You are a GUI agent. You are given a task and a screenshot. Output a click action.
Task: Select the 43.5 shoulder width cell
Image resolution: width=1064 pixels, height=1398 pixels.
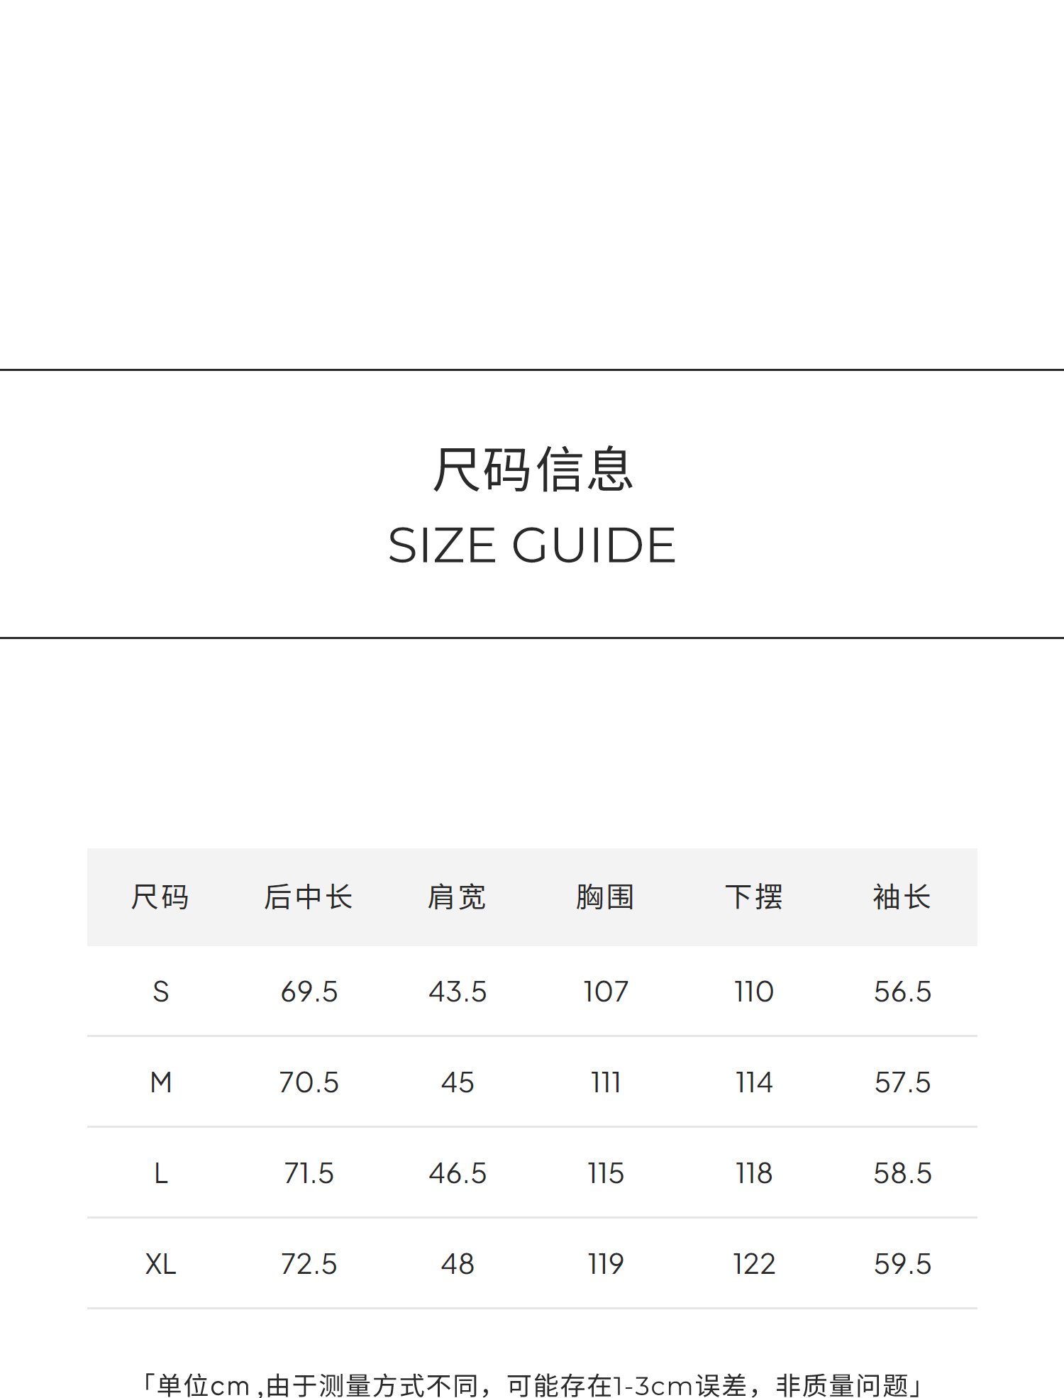pos(458,992)
